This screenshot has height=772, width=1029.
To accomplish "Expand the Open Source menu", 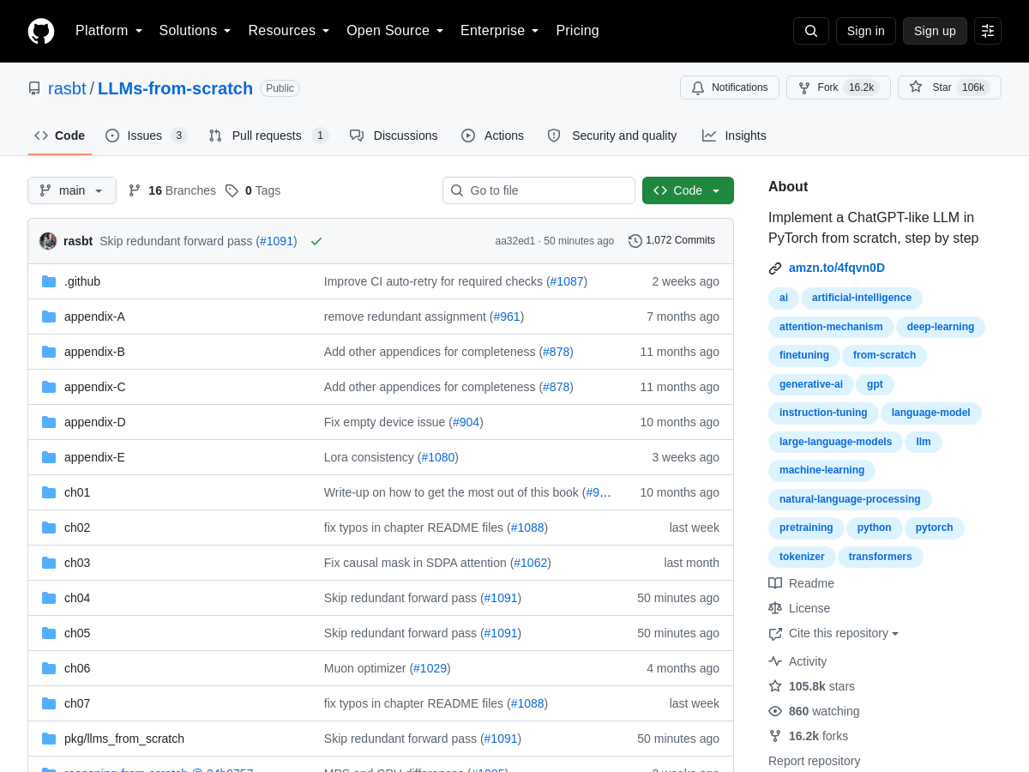I will coord(395,31).
